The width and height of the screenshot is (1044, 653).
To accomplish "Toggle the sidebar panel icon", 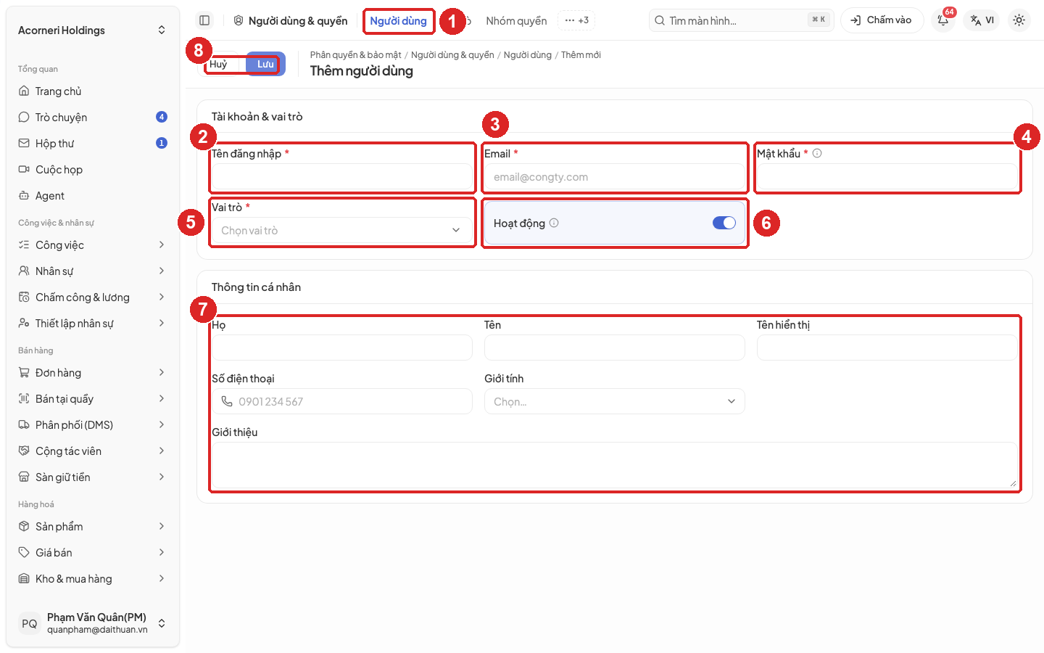I will click(204, 20).
